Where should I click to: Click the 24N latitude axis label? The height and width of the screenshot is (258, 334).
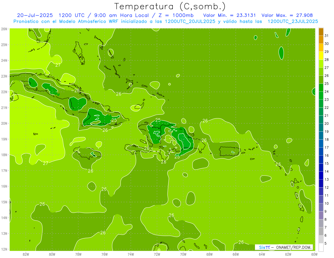click(x=4, y=60)
